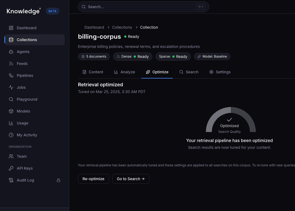
Task: Navigate to Collections in the breadcrumb
Action: coord(122,27)
